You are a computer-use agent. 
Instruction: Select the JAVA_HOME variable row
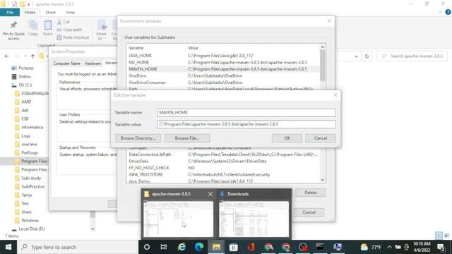tap(223, 56)
